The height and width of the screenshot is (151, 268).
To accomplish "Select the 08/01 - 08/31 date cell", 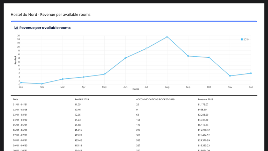I will 20,141.
